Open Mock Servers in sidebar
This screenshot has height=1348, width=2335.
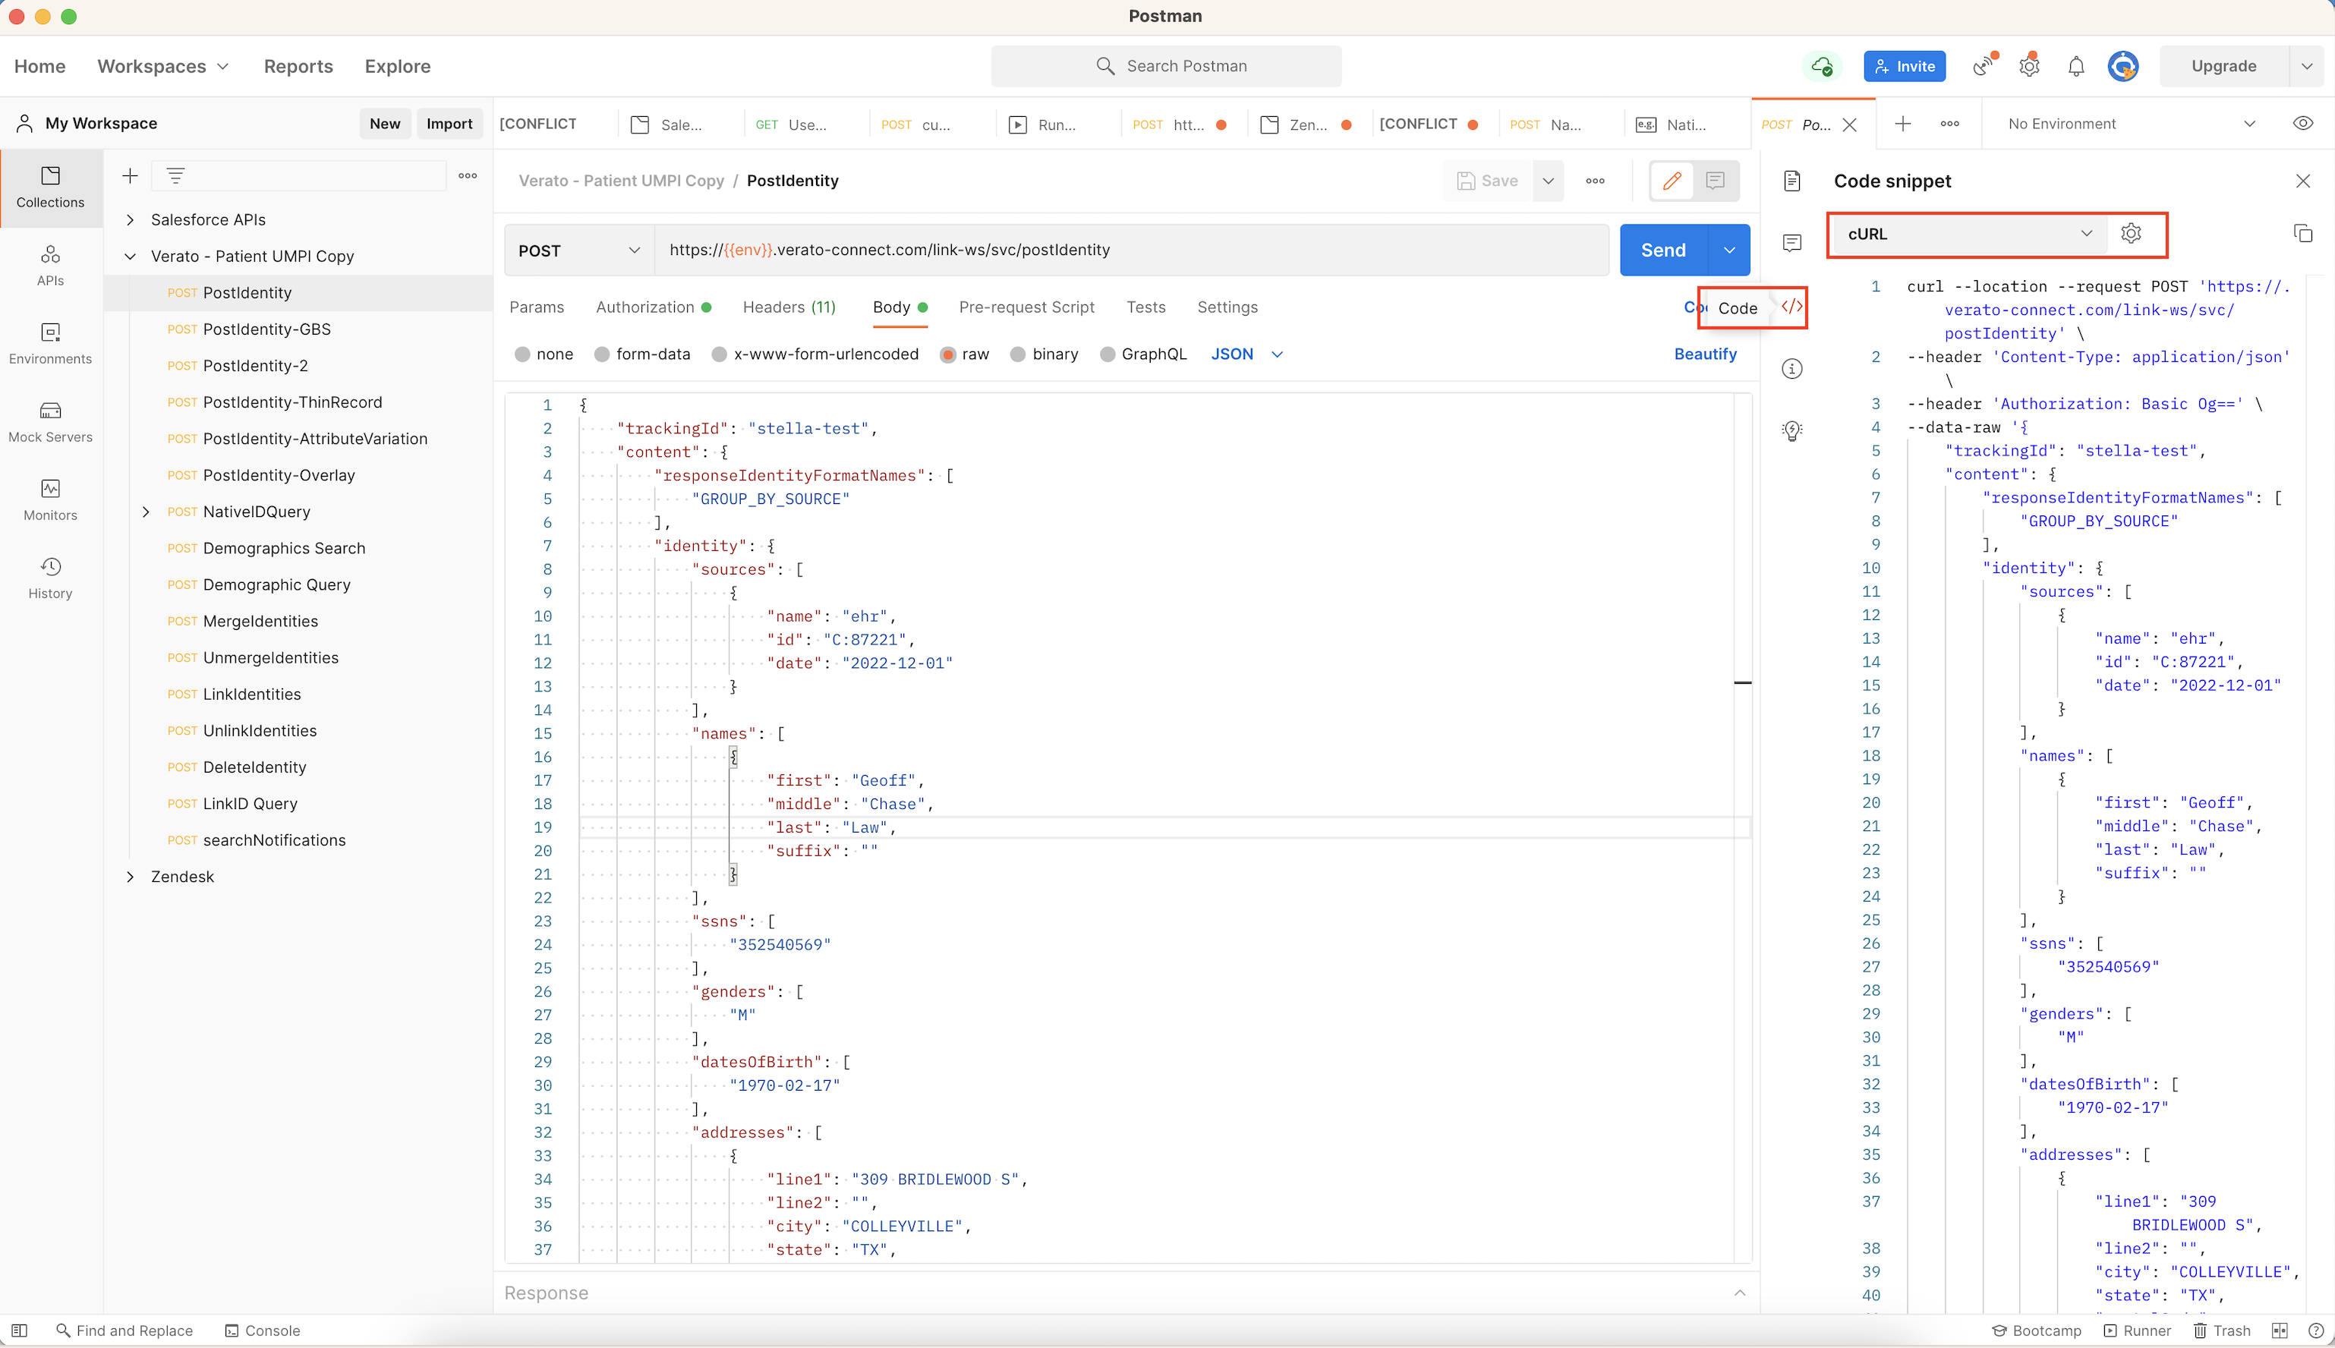[50, 421]
